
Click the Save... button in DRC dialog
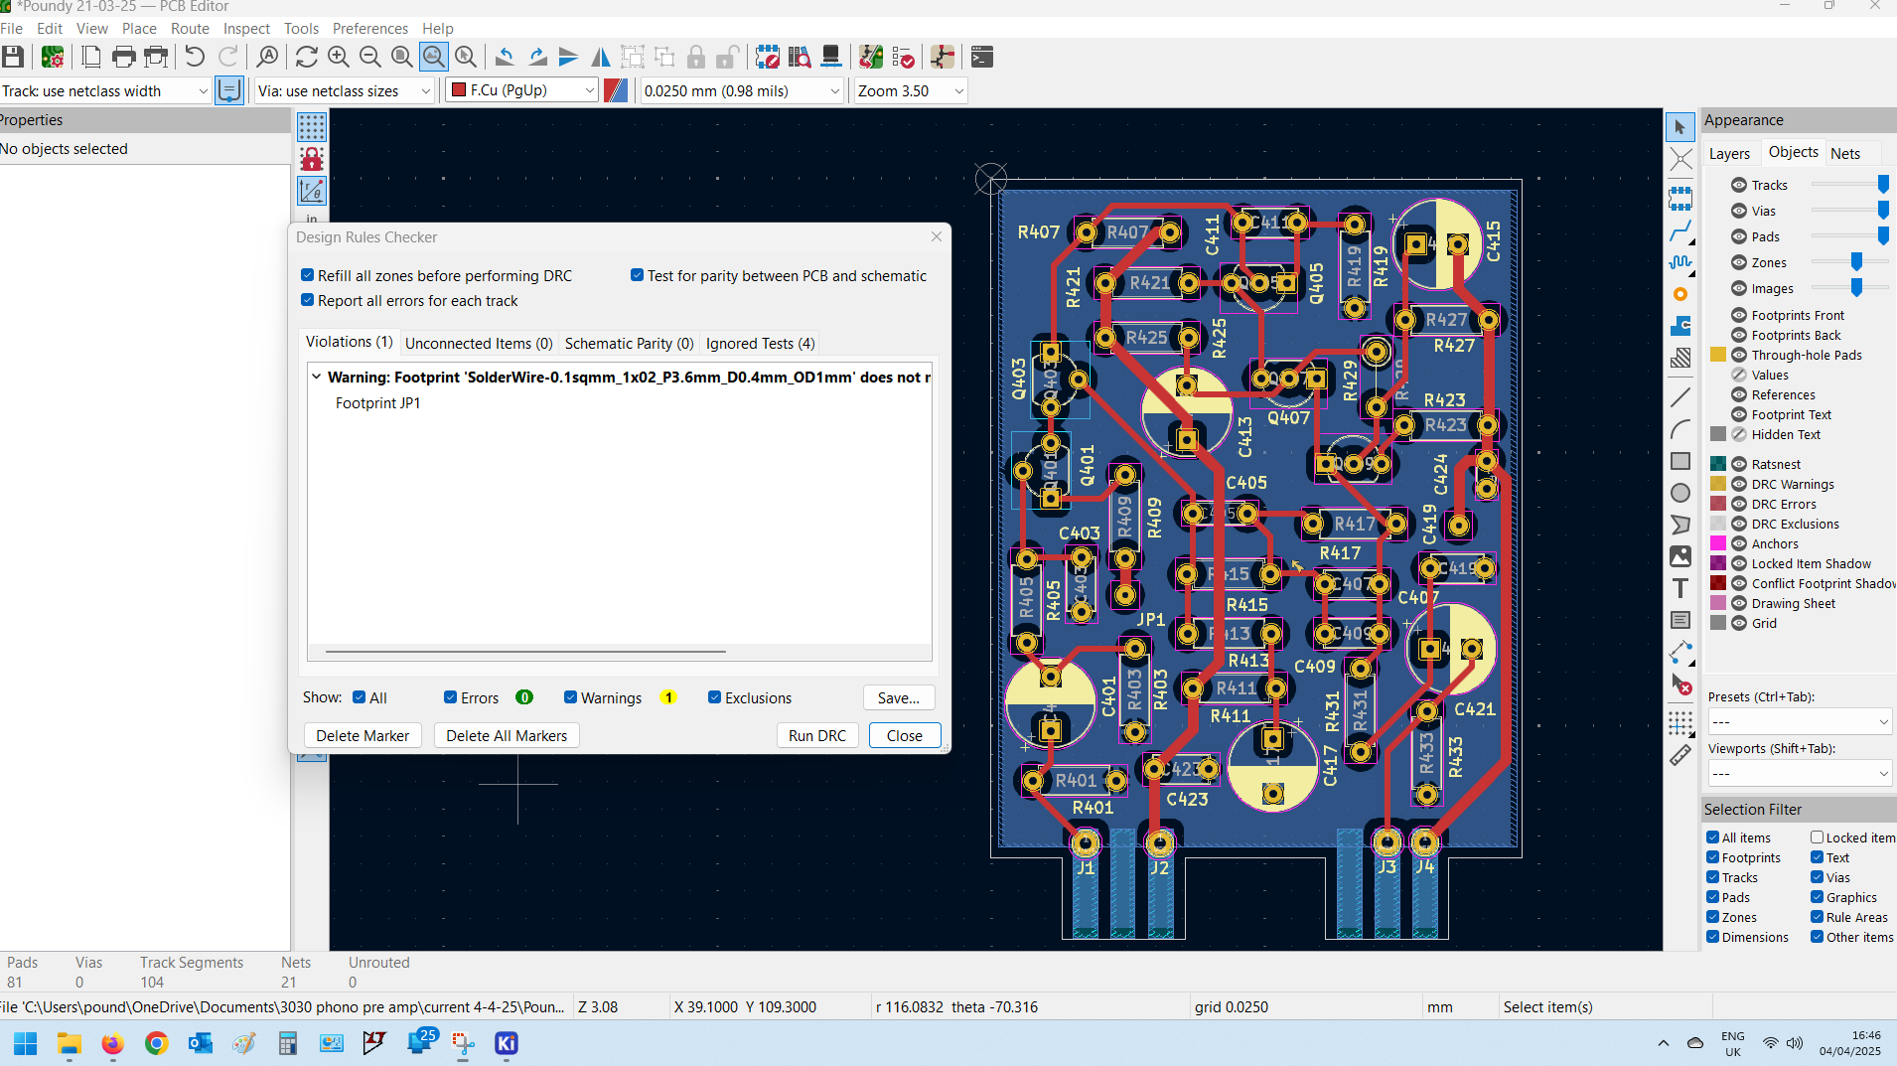point(899,697)
